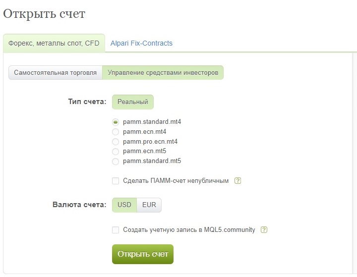Pick pamm.pro.ecn.mt4 account type
Viewport: 357px width, 277px height.
coord(116,142)
